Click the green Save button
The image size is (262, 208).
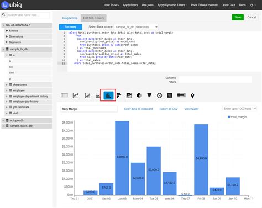[238, 17]
